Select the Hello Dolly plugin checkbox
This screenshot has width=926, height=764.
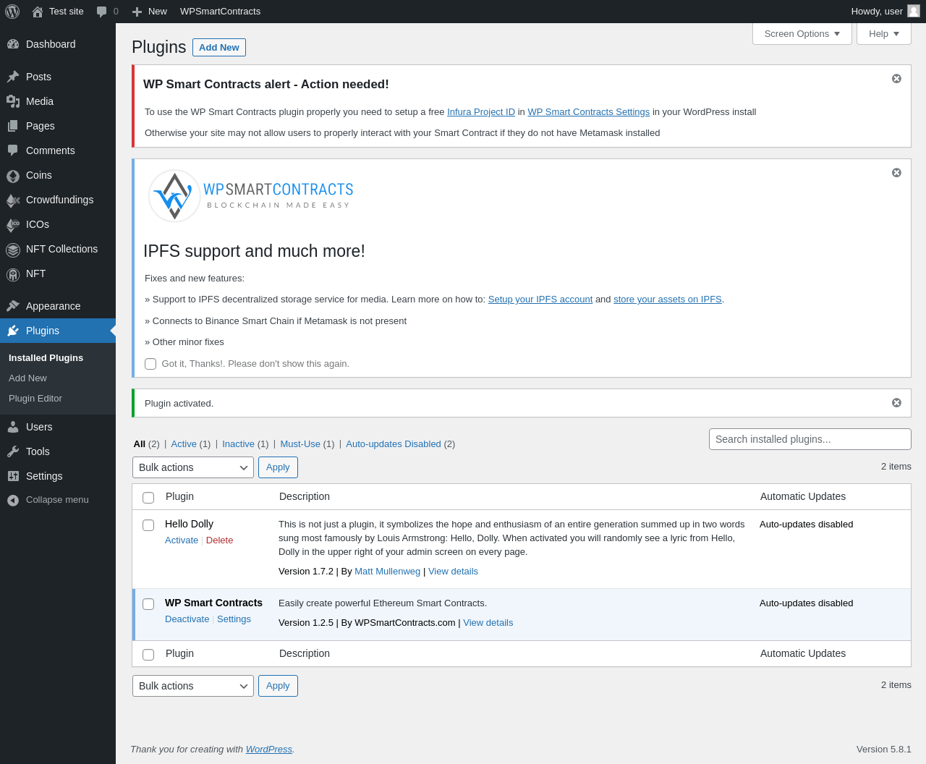(148, 525)
